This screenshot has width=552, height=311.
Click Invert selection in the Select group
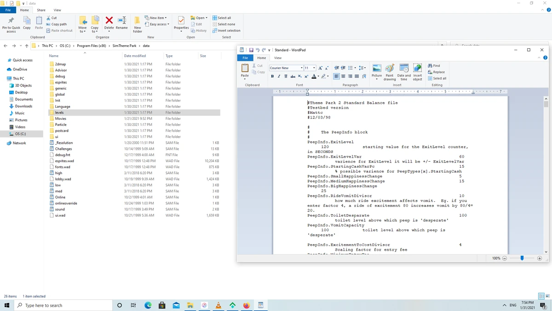227,30
